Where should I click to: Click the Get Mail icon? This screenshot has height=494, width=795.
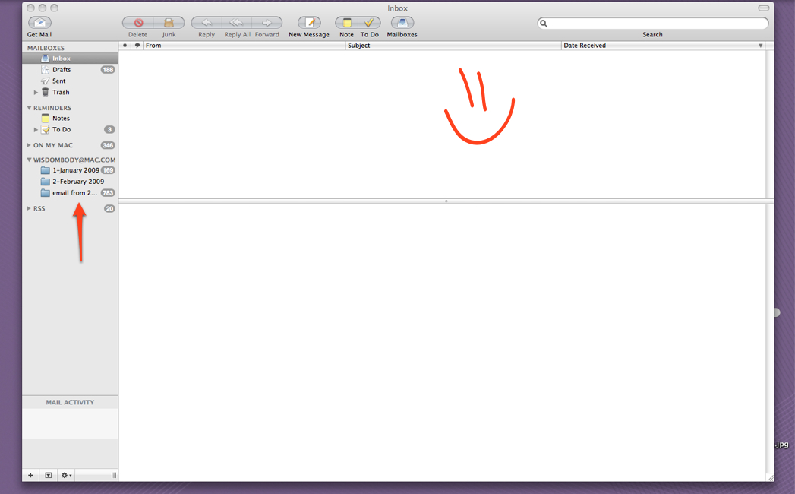tap(39, 24)
